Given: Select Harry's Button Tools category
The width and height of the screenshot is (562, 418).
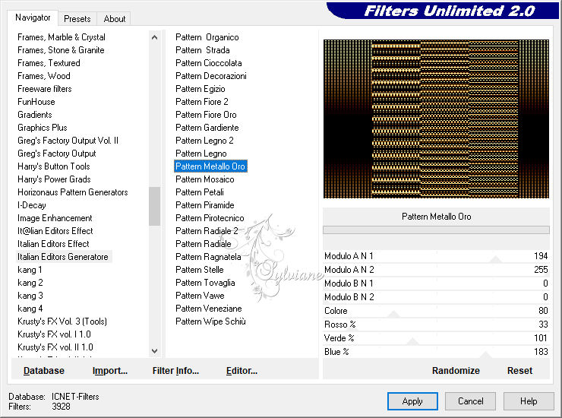Looking at the screenshot, I should pos(54,166).
